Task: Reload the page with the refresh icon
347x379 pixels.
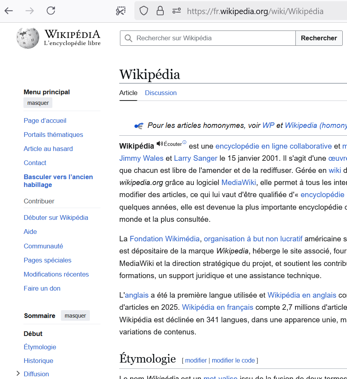Action: coord(51,11)
